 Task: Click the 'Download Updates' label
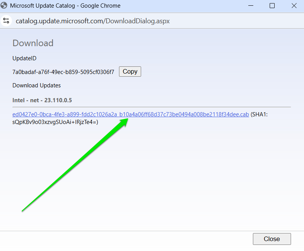37,85
